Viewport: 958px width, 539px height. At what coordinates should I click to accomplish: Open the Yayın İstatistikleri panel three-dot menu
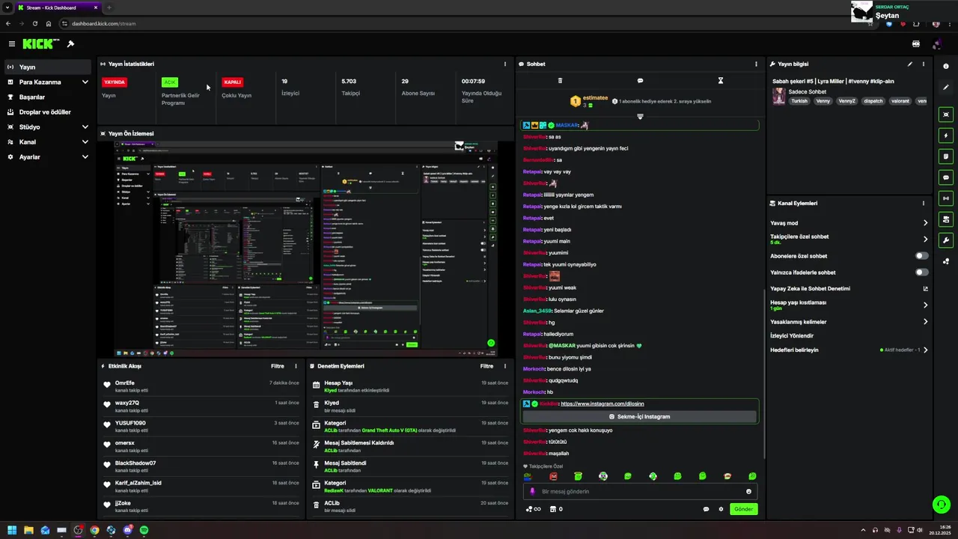coord(504,64)
